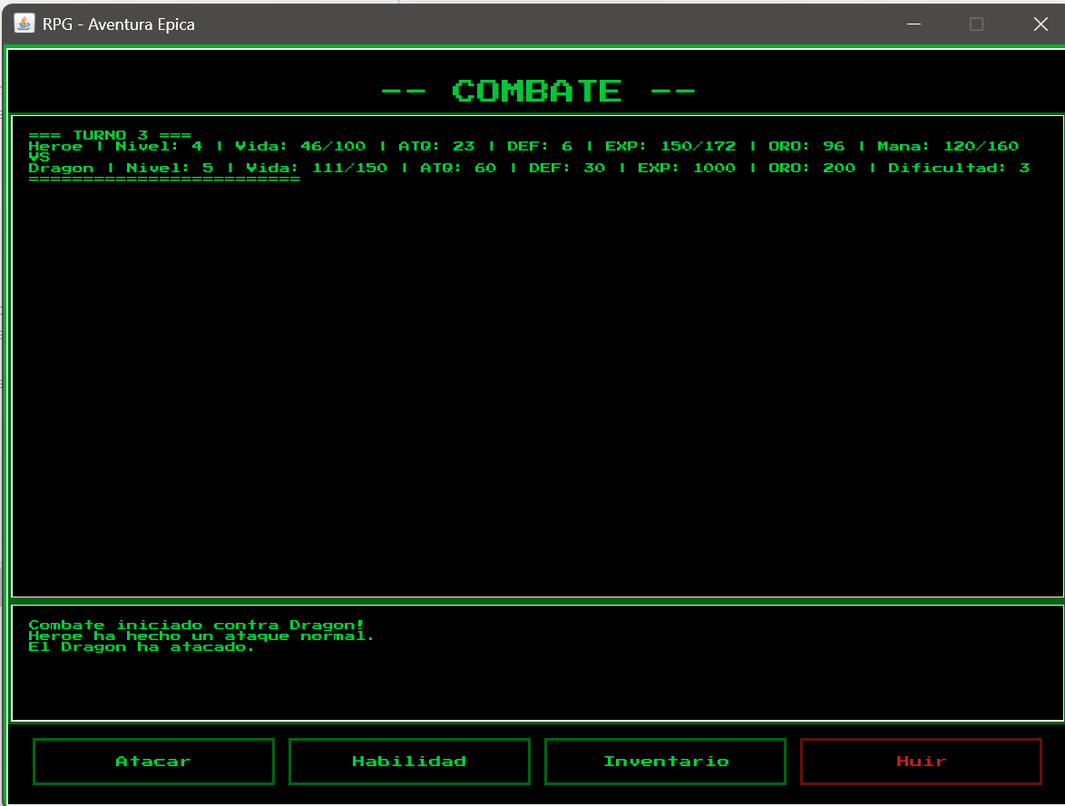Click the dragon's 'ORO: 200' value
This screenshot has height=806, width=1065.
coord(812,168)
